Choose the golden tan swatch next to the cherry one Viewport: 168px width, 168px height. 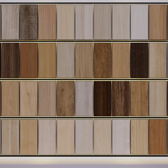coord(47,60)
